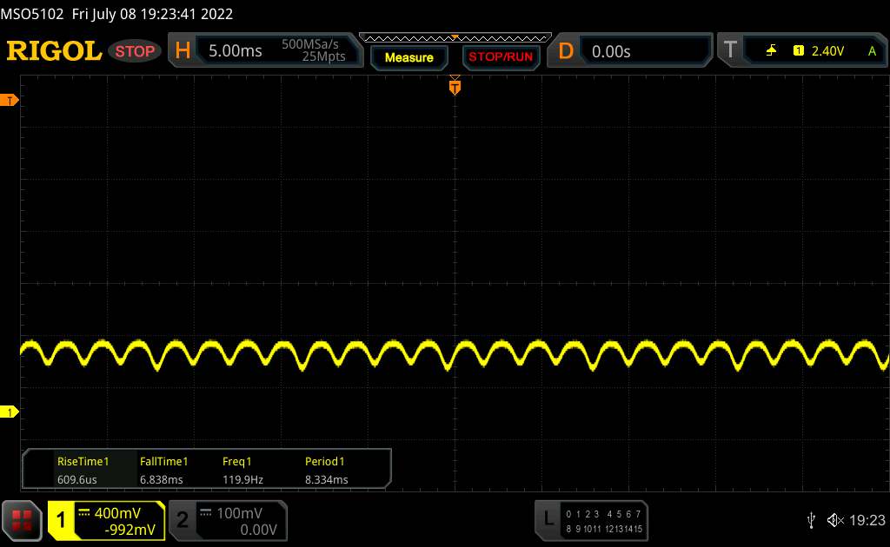Open the D delay label icon
The height and width of the screenshot is (547, 890).
[565, 51]
